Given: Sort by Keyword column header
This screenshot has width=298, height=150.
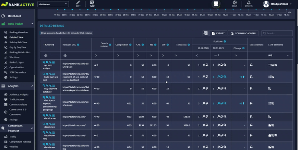Looking at the screenshot, I should (49, 45).
